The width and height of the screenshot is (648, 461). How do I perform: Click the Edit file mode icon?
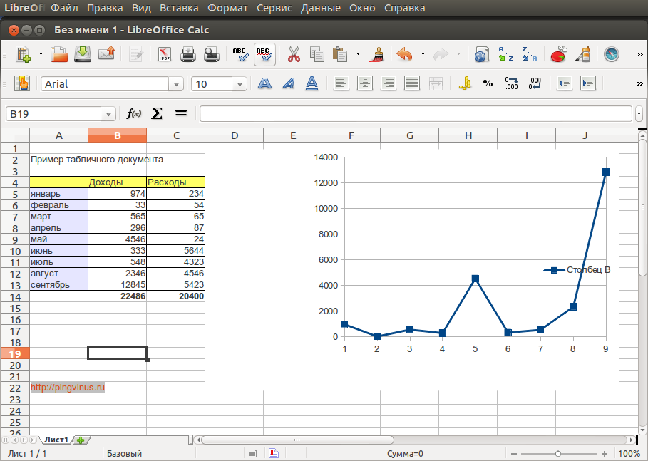pyautogui.click(x=136, y=54)
